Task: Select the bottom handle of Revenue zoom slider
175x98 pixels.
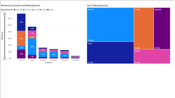Action: click(5, 59)
